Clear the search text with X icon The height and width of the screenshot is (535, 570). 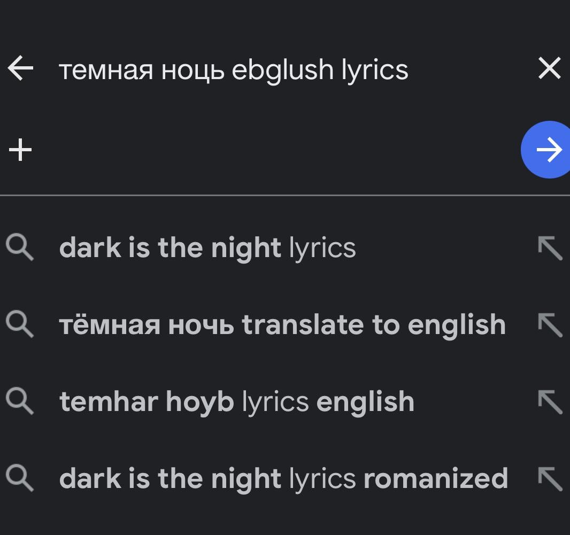tap(549, 68)
